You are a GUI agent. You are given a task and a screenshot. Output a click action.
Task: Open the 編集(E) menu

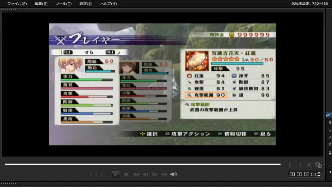click(41, 3)
